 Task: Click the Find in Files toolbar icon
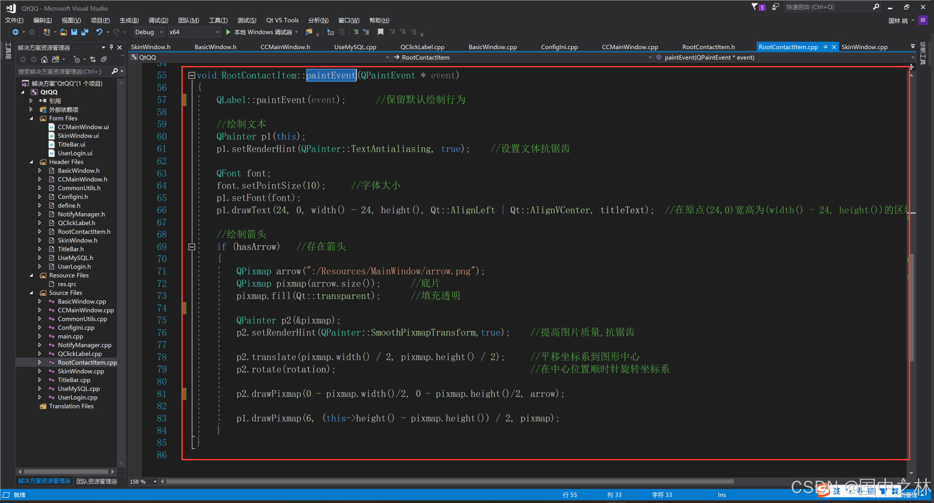tap(309, 32)
